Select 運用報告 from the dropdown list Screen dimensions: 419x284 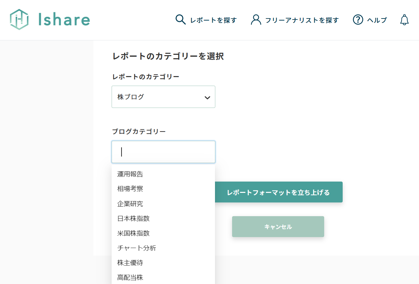tap(130, 174)
